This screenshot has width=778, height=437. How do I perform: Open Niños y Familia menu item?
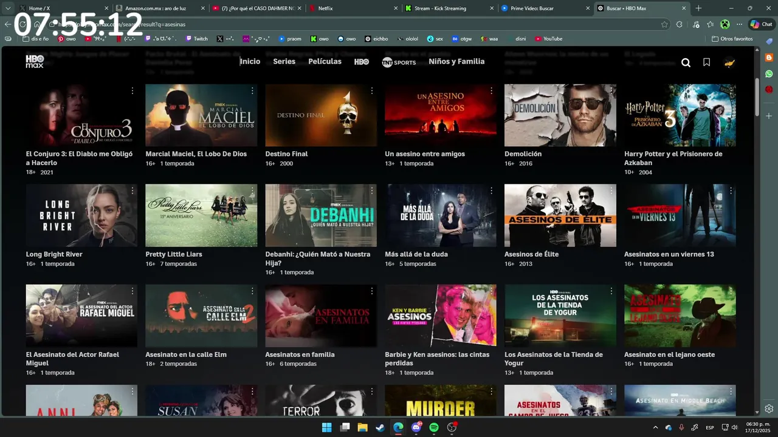456,61
